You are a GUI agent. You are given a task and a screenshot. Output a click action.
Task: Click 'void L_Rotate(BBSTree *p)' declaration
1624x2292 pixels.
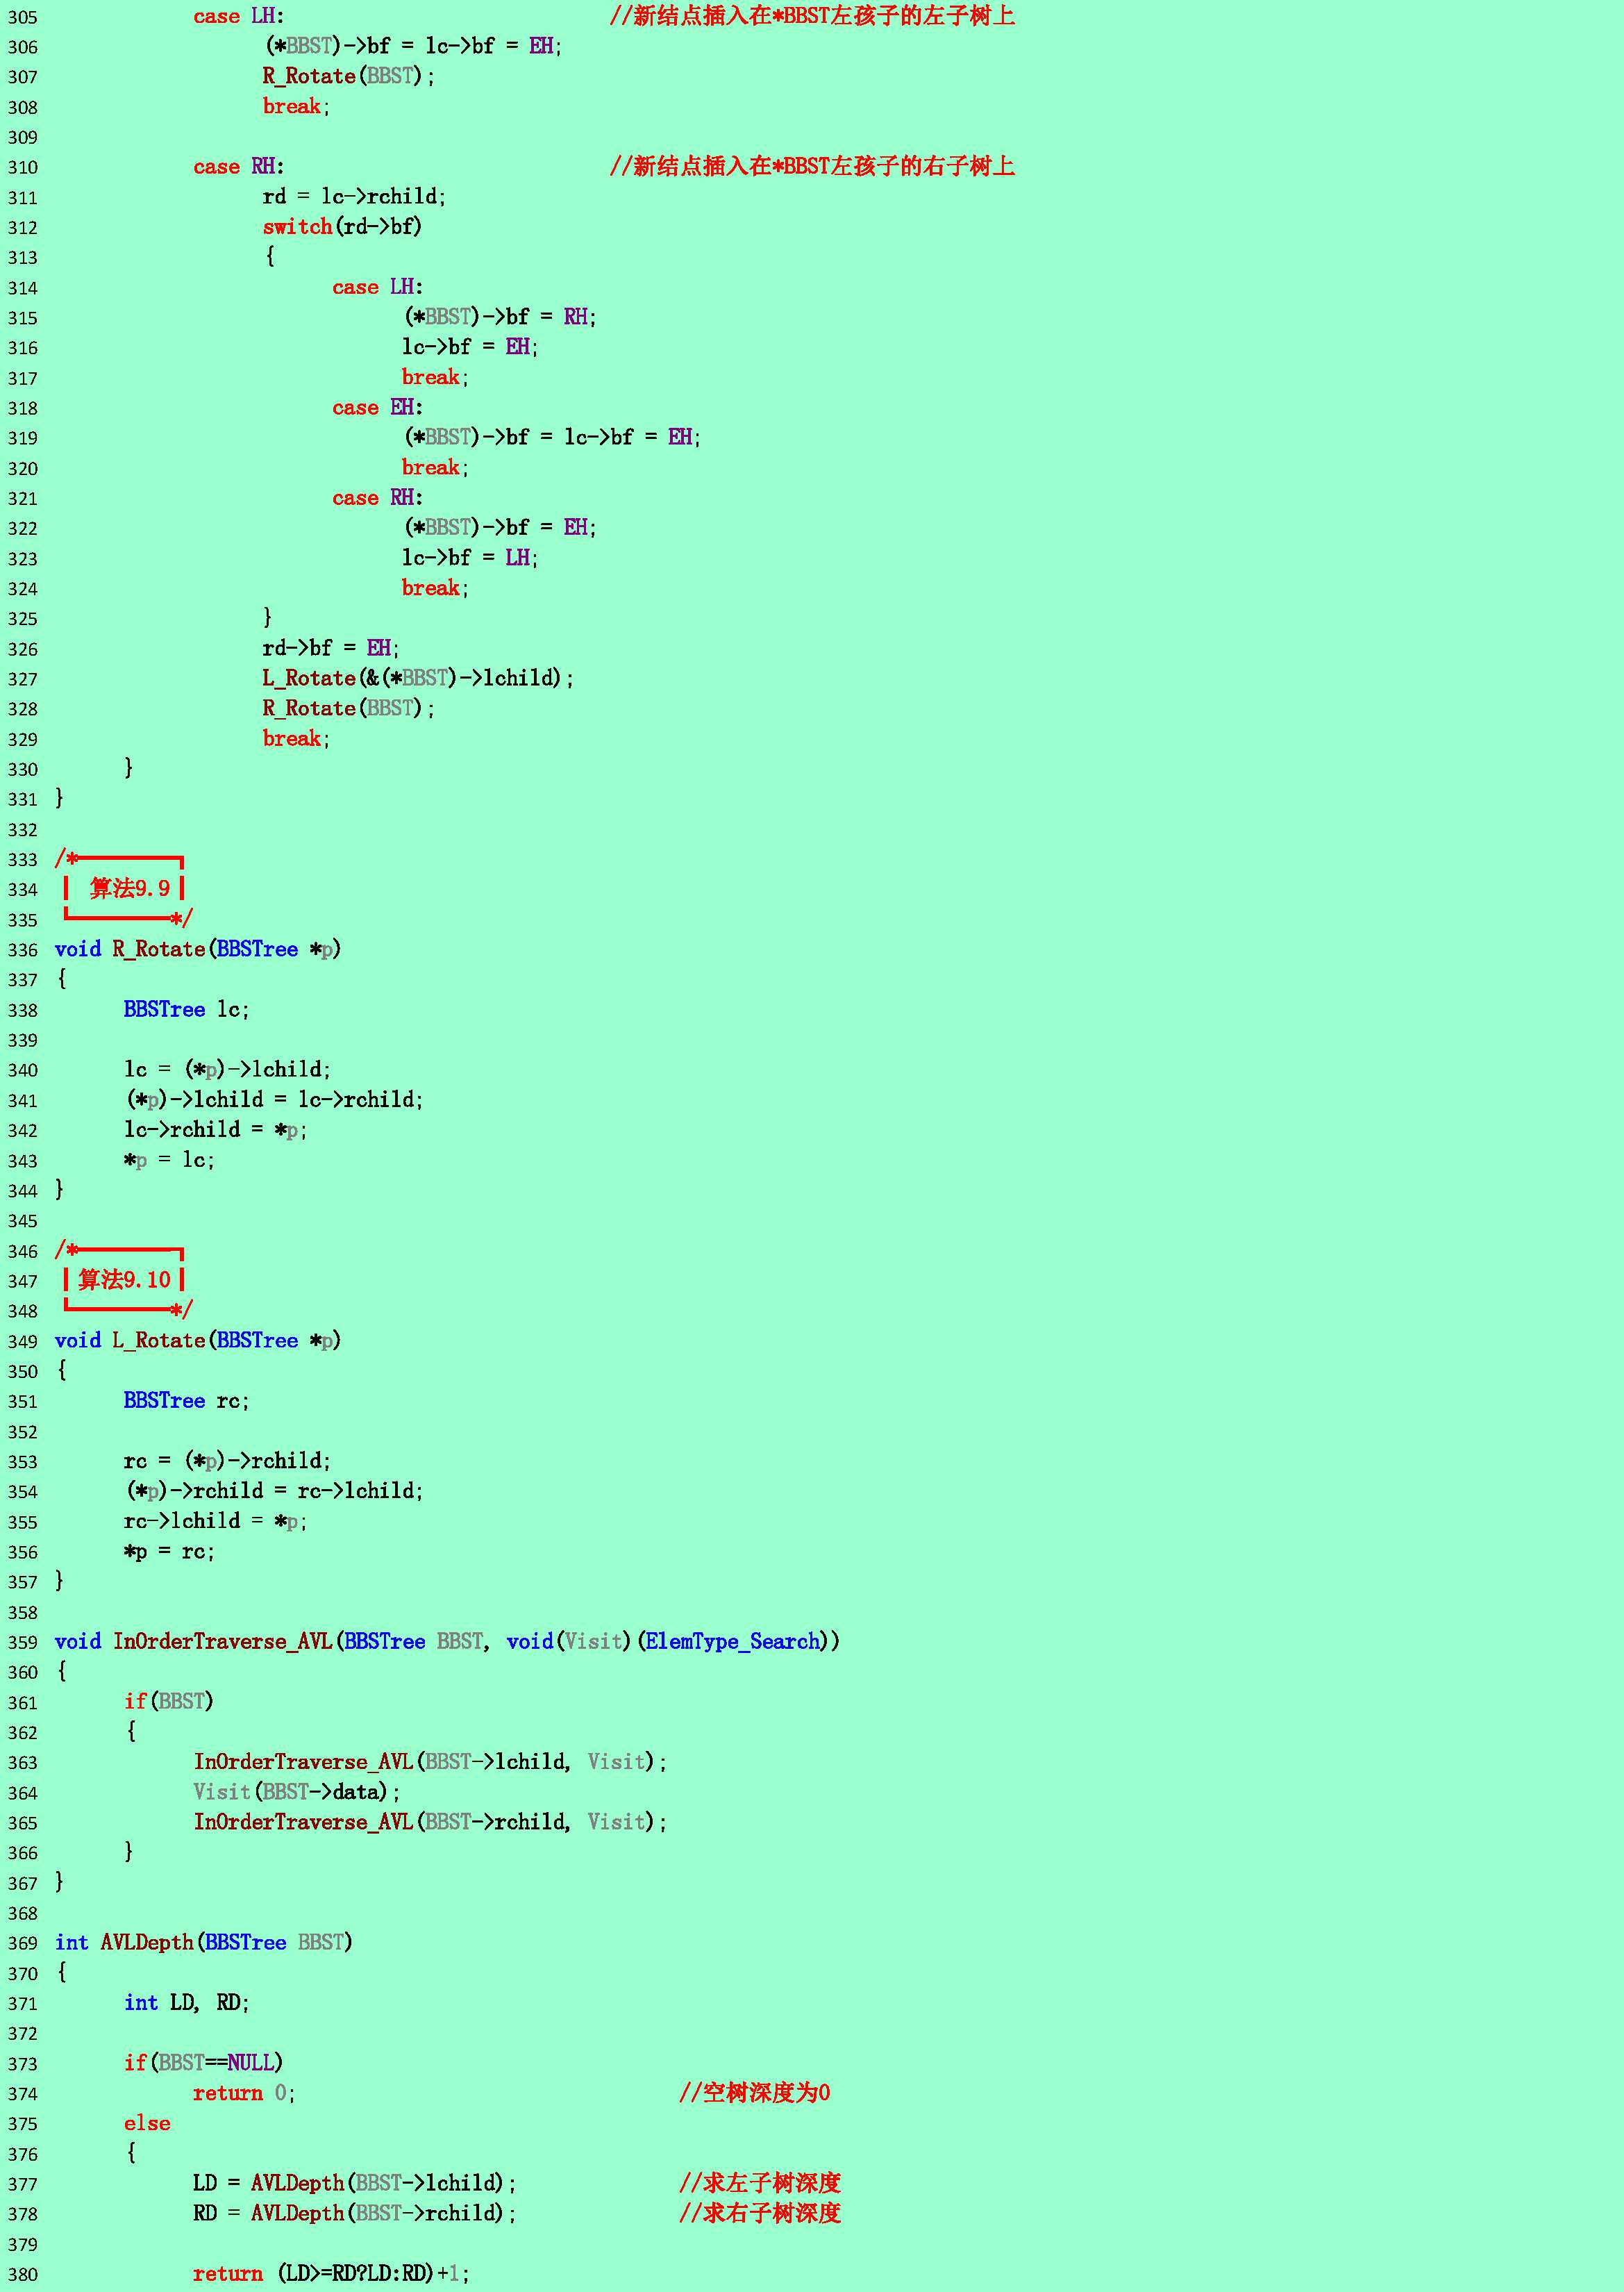point(198,1340)
